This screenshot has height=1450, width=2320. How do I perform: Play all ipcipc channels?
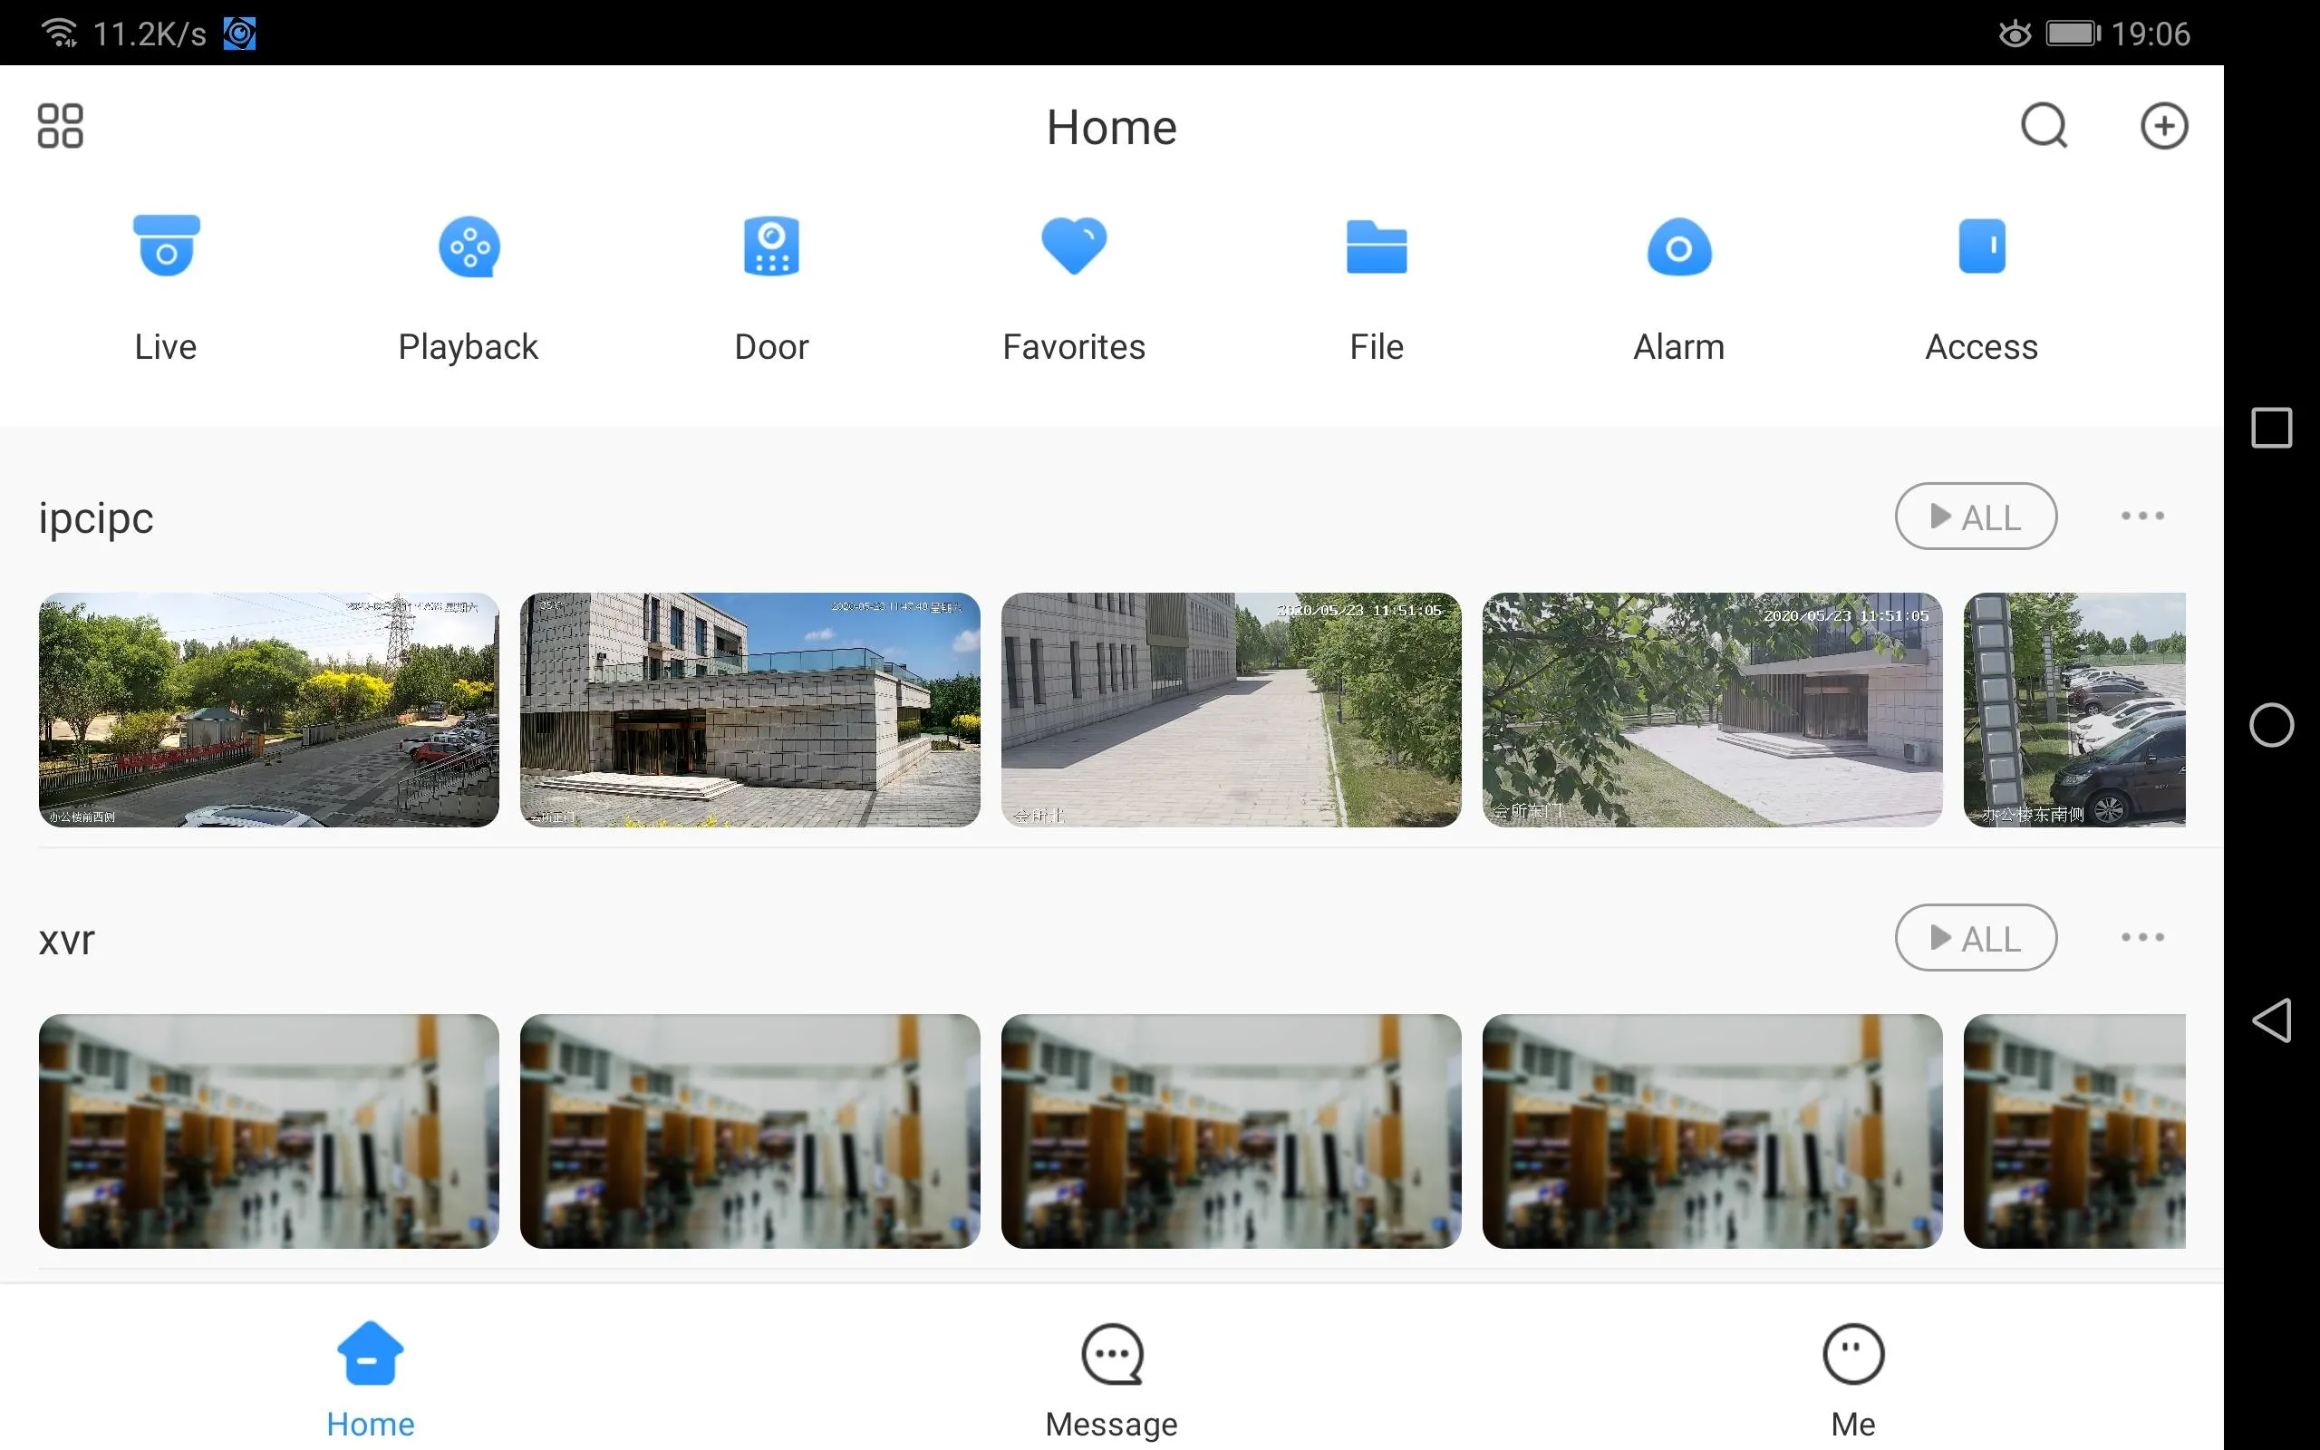pos(1976,516)
